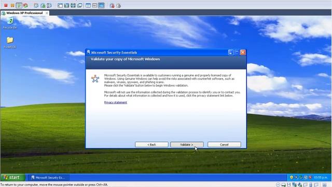Click the replay recording icon in the toolbar
Screen dimensions: 332x187
click(112, 6)
